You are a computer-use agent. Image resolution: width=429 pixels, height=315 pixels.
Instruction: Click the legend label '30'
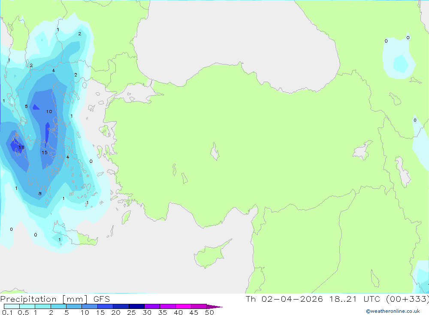click(x=147, y=312)
